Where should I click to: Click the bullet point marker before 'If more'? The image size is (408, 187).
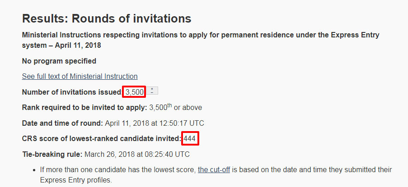click(35, 170)
